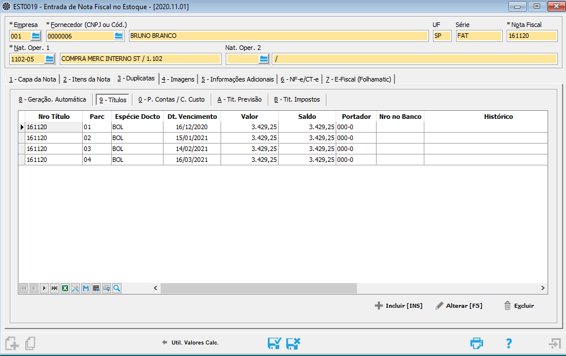
Task: Click the blue printer icon
Action: click(x=477, y=343)
